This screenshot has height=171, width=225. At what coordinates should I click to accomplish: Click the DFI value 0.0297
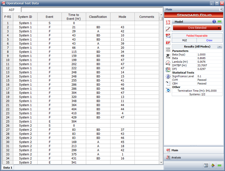(x=201, y=69)
